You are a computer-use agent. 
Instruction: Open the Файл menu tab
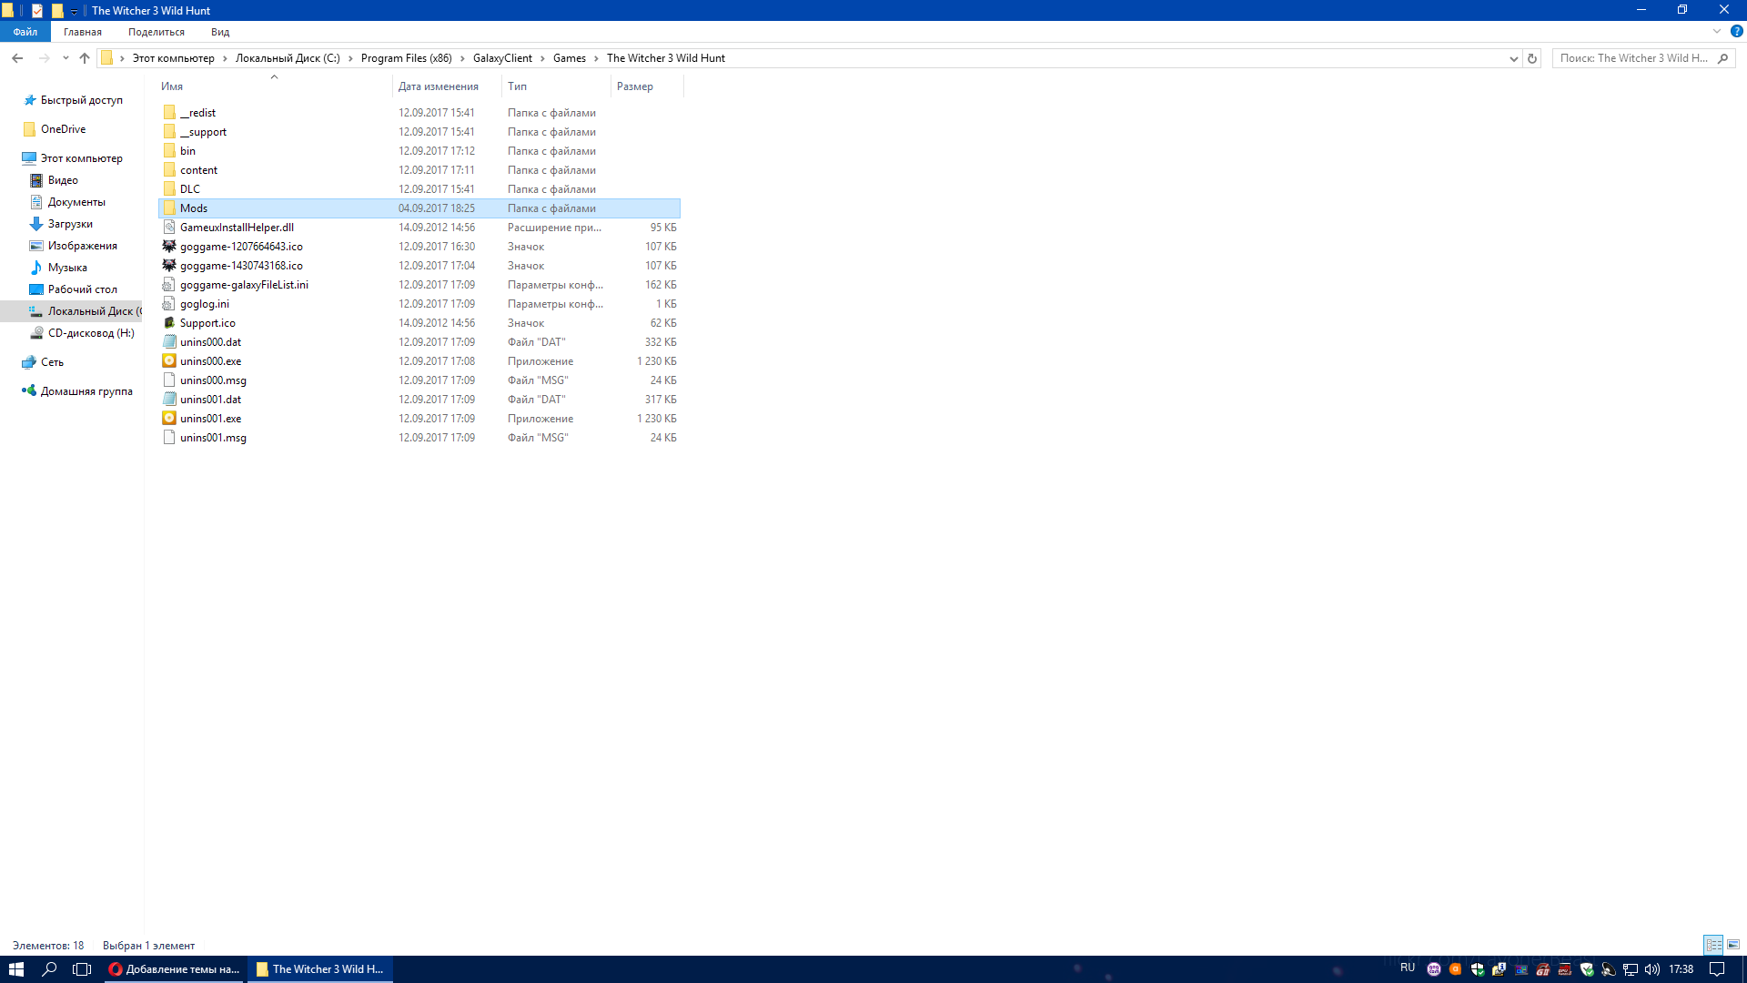(x=25, y=32)
